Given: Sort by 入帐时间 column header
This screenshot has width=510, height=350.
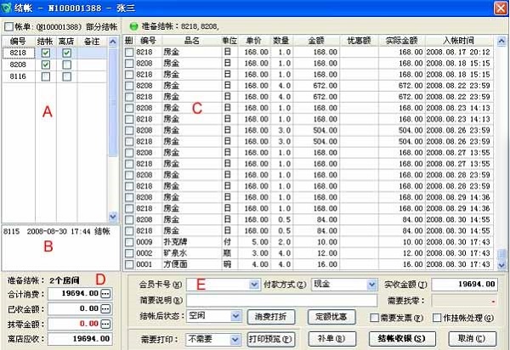Looking at the screenshot, I should click(459, 41).
